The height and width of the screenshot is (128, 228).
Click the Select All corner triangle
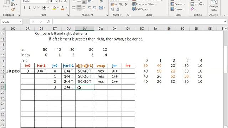tap(3, 28)
